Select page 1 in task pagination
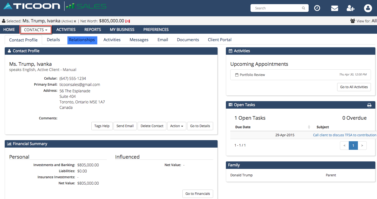Viewport: 377px width, 199px height. [x=353, y=145]
